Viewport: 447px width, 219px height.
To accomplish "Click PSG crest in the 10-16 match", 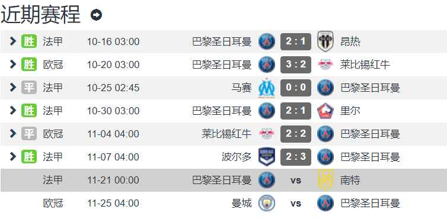I will click(267, 41).
